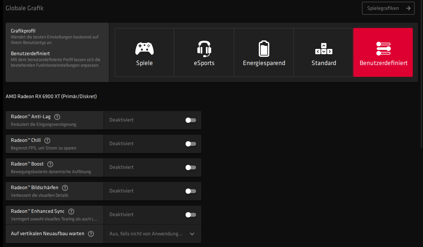This screenshot has width=423, height=247.
Task: Click Deaktiviert text in Enhanced Sync row
Action: pos(122,214)
